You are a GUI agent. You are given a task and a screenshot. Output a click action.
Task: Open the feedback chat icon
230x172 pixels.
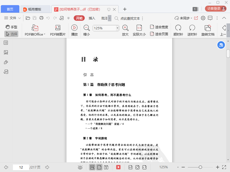coord(210,18)
